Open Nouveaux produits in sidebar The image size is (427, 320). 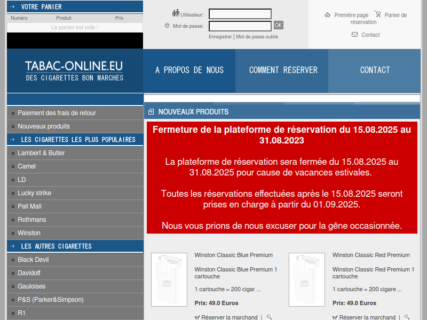tap(75, 126)
